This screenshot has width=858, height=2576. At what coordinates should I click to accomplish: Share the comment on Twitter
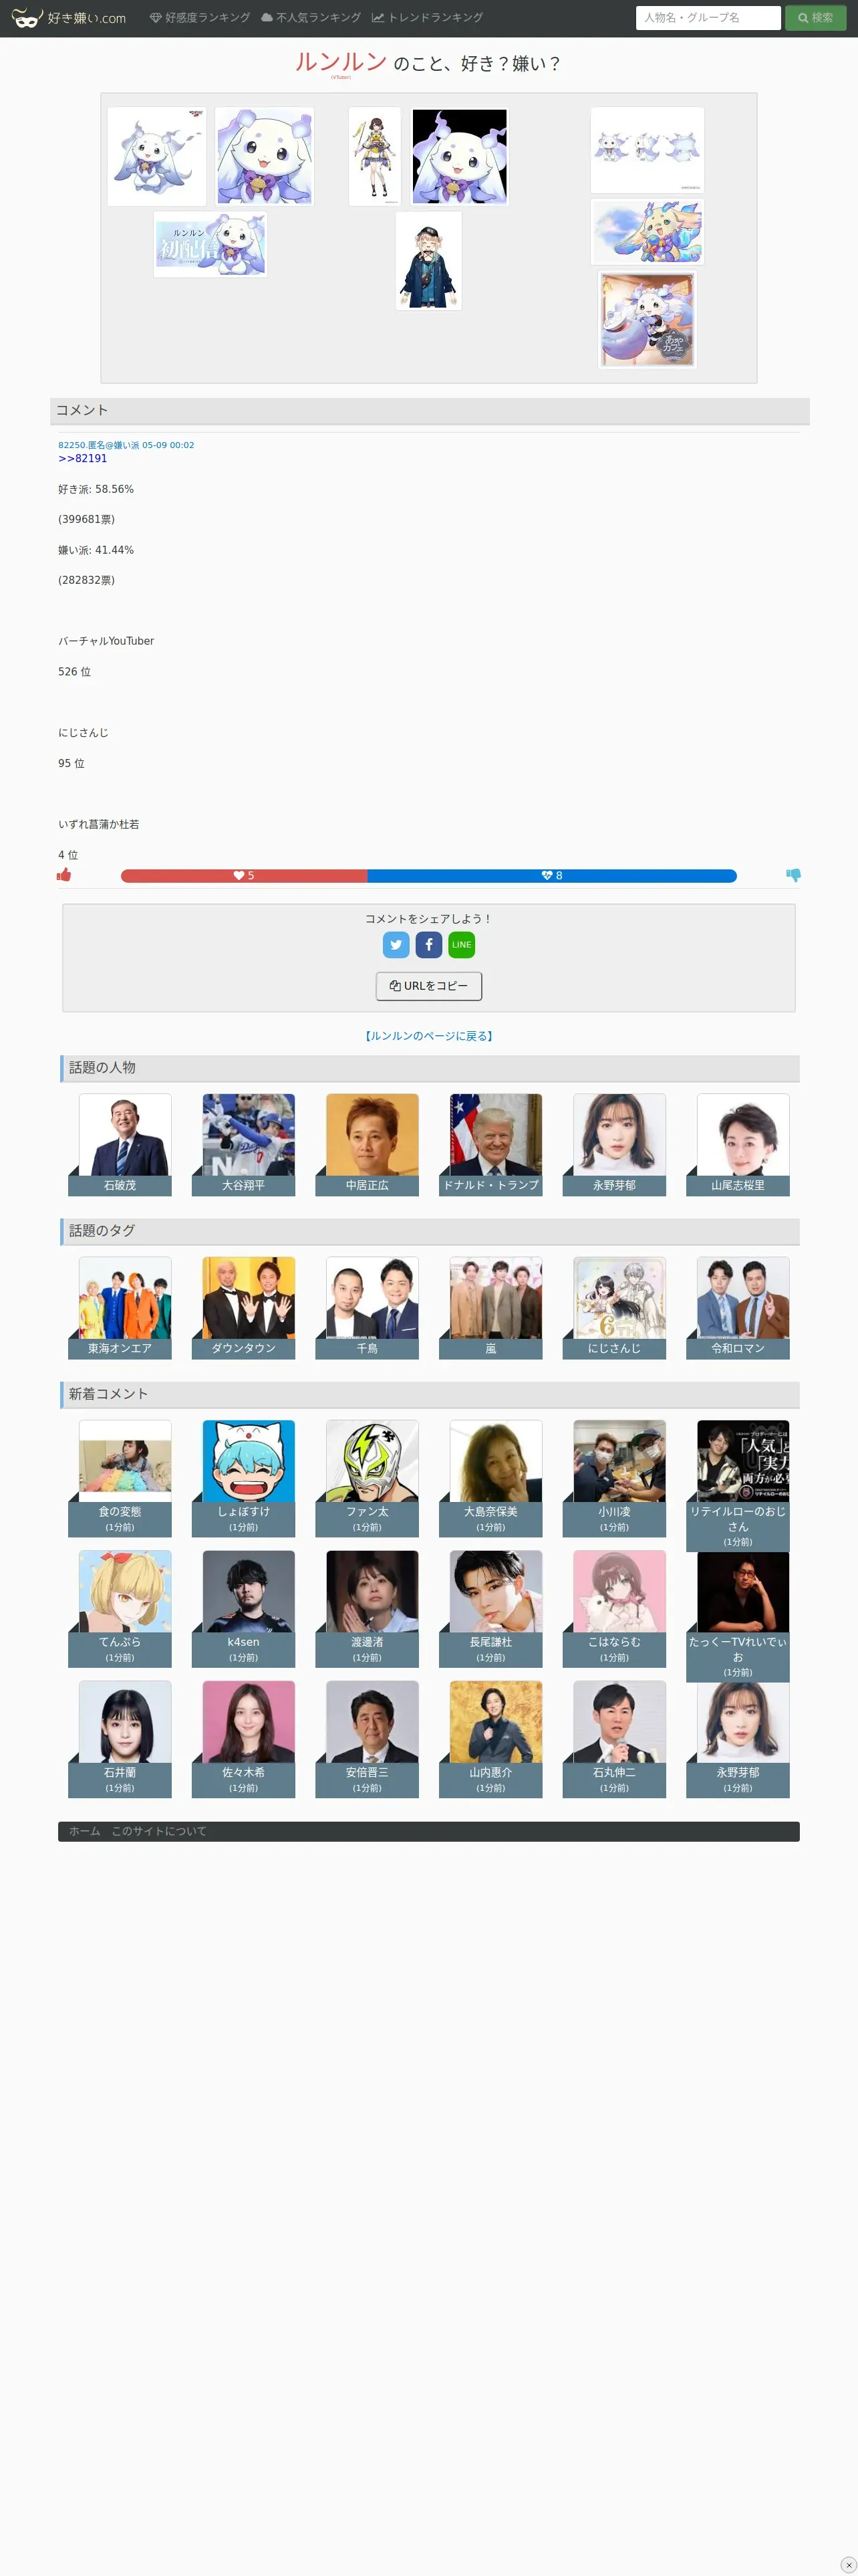[x=396, y=945]
